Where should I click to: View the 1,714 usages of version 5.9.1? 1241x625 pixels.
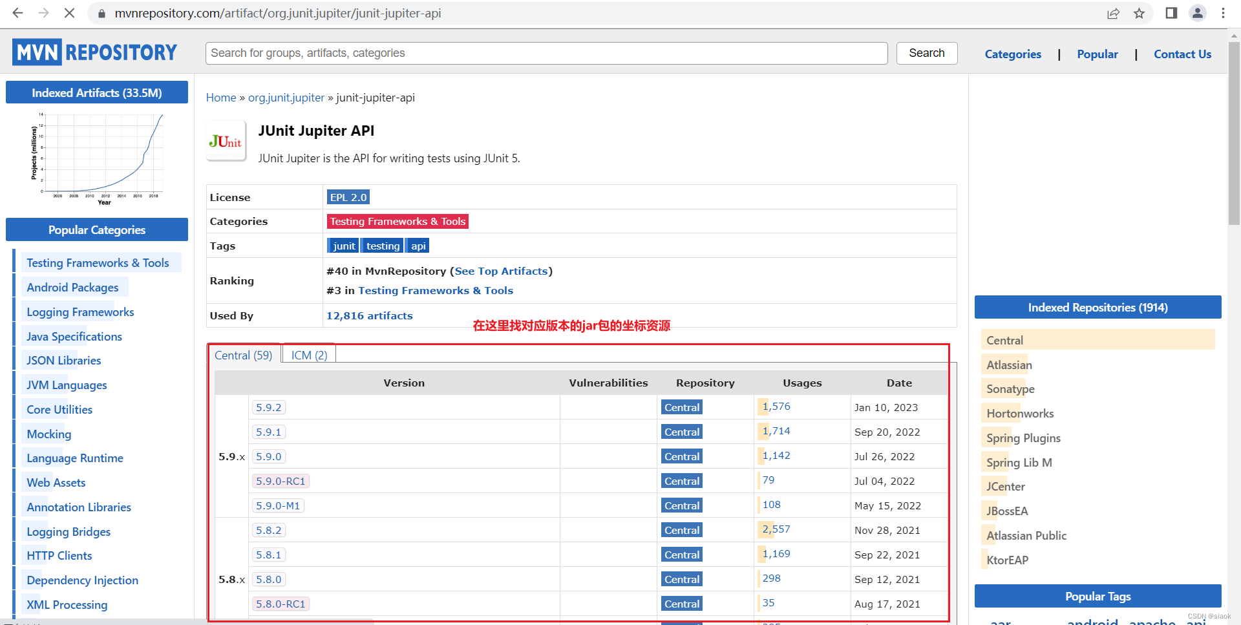[x=776, y=431]
